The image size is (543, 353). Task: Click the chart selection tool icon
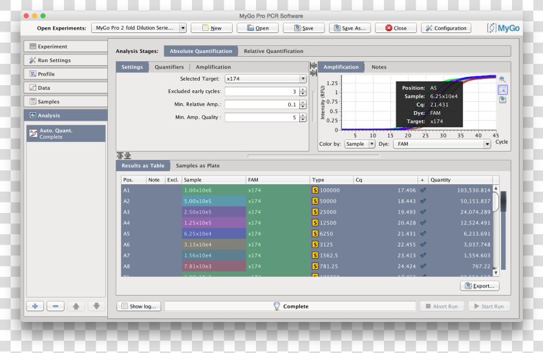(x=502, y=90)
